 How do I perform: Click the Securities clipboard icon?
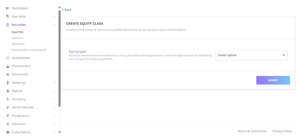[8, 25]
